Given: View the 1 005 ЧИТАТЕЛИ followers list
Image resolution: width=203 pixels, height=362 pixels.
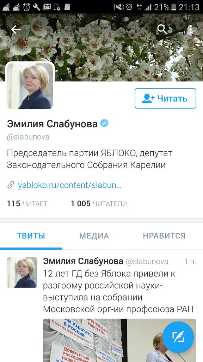Looking at the screenshot, I should 99,204.
